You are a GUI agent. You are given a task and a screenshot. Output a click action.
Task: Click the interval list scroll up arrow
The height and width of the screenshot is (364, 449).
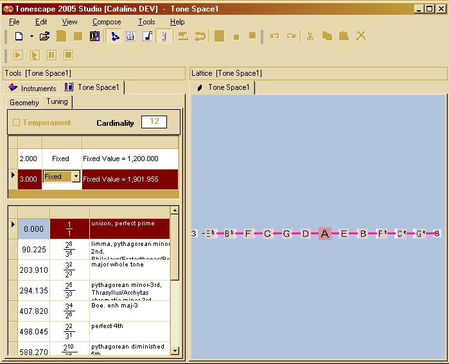coord(175,211)
